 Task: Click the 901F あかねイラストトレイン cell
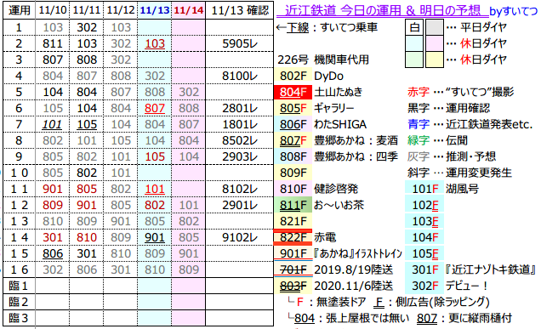[x=293, y=253]
